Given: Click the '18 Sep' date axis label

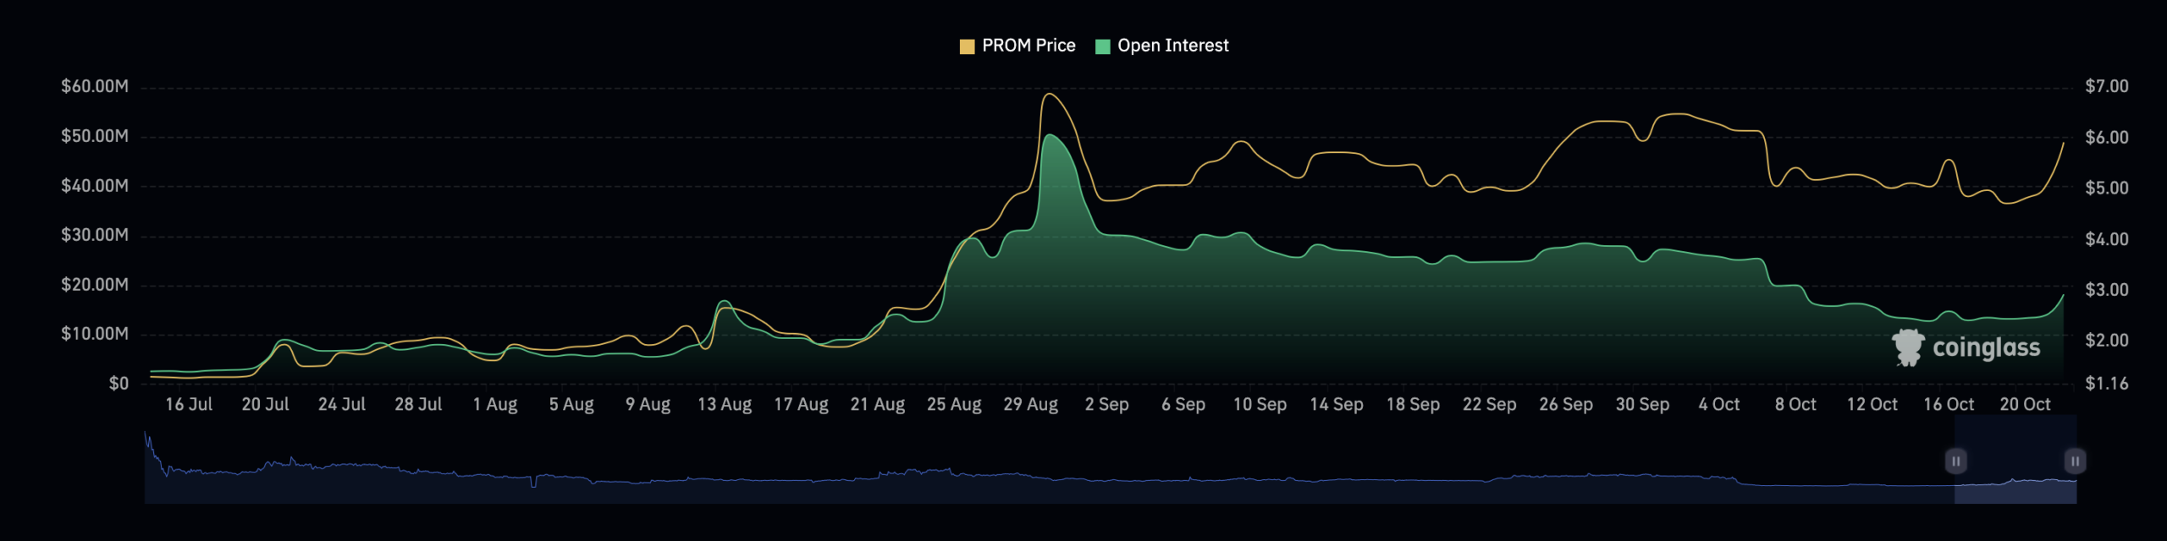Looking at the screenshot, I should click(1413, 405).
